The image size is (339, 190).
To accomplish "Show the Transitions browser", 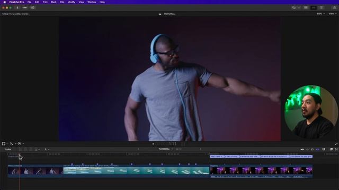I will coord(336,149).
